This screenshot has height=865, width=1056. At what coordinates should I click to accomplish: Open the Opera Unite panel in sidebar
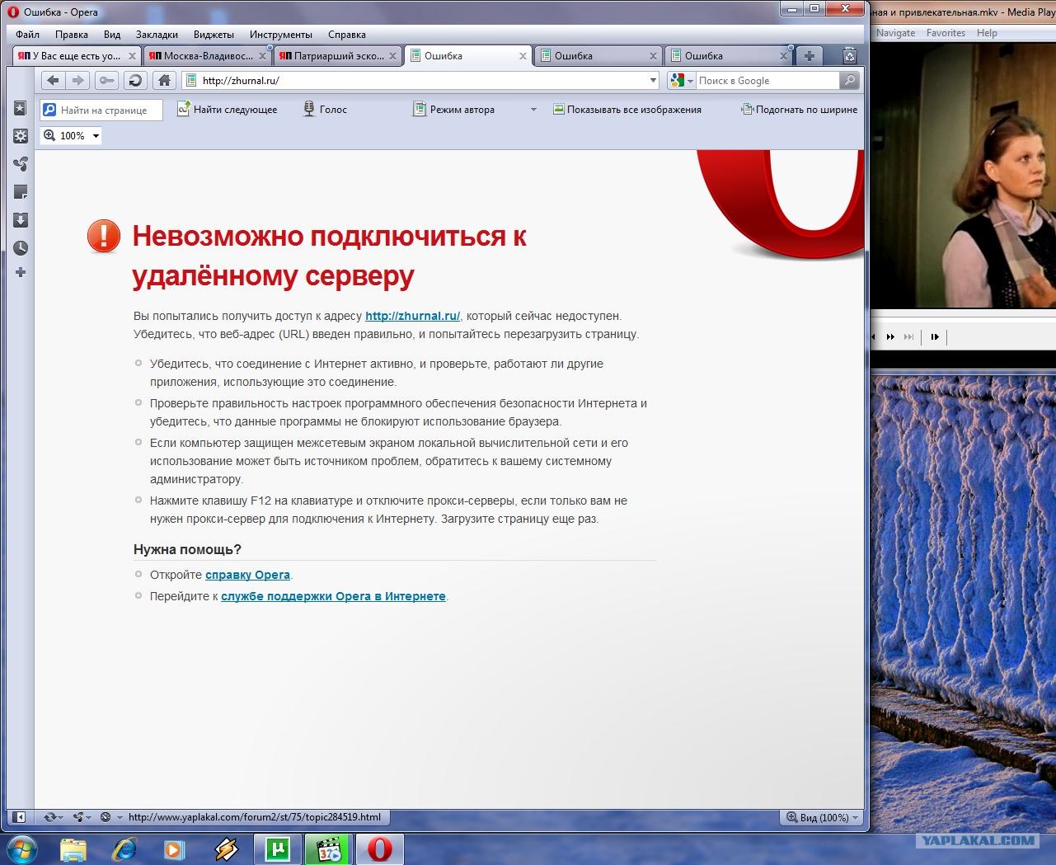point(21,164)
